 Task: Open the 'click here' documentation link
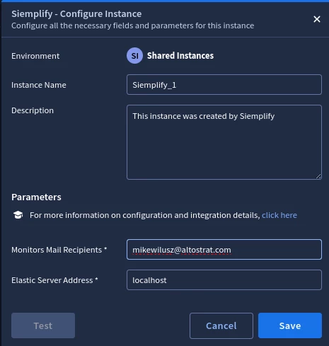click(x=279, y=215)
